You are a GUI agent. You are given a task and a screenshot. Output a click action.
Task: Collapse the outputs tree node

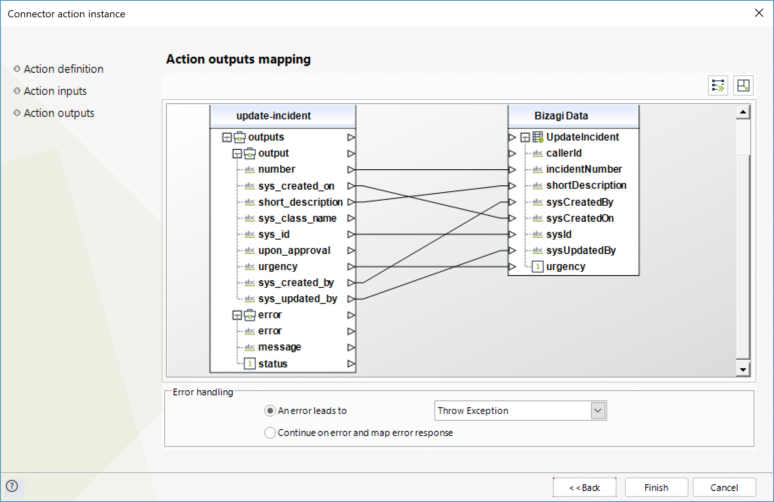227,138
